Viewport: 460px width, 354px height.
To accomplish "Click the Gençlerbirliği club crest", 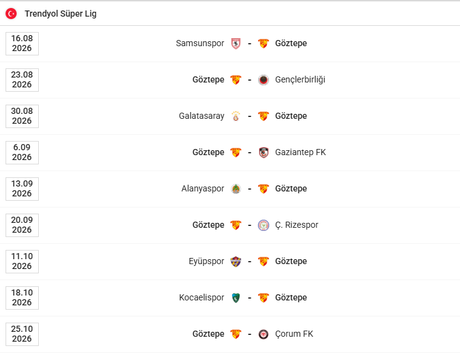I will [264, 80].
